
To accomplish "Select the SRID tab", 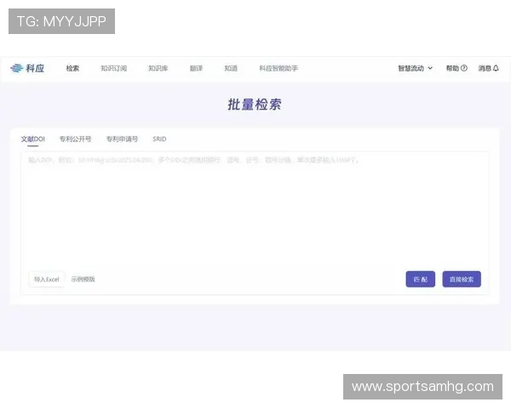I will click(159, 139).
